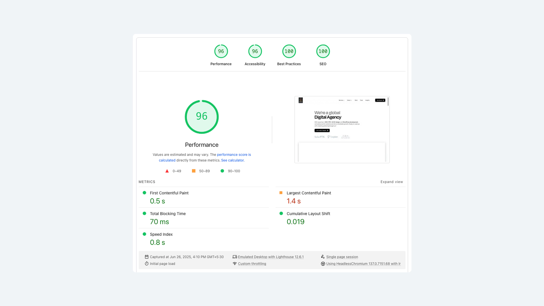The width and height of the screenshot is (544, 306).
Task: Click Speed Index metric label
Action: tap(161, 234)
